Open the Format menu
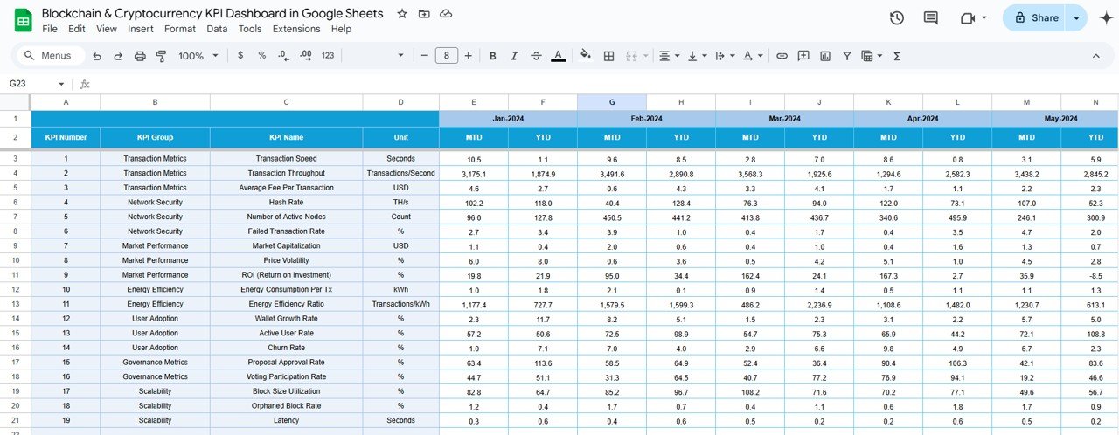1119x435 pixels. (180, 29)
